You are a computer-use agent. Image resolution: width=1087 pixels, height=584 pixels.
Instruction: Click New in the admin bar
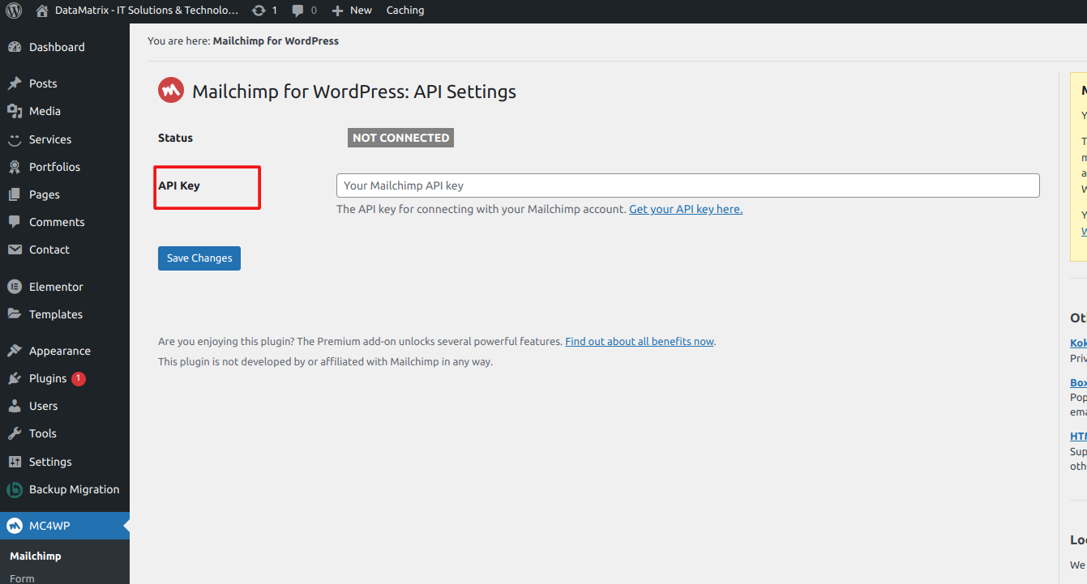(361, 11)
